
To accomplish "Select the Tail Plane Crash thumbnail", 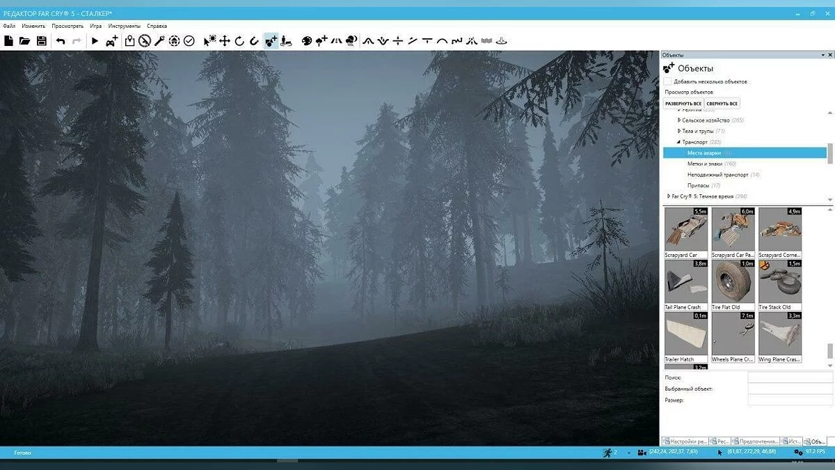I will click(x=686, y=285).
